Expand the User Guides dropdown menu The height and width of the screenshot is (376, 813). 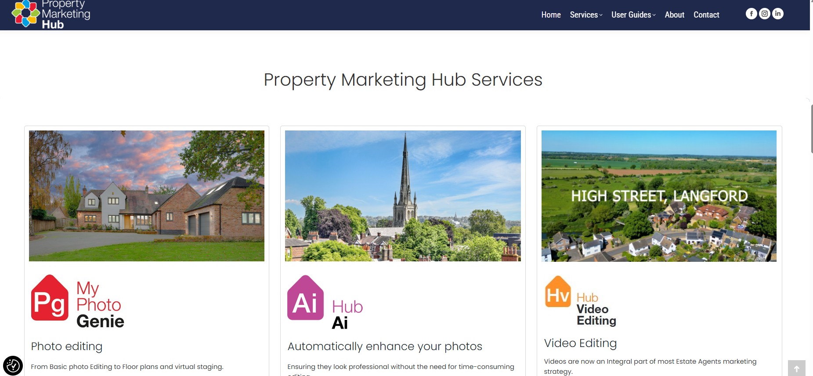[633, 15]
